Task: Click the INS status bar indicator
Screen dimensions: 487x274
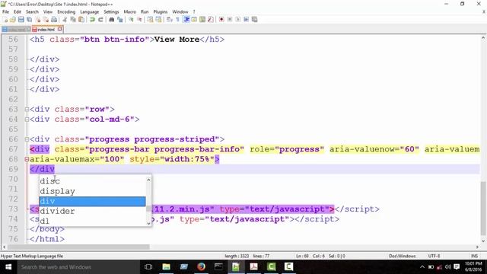Action: coord(474,256)
